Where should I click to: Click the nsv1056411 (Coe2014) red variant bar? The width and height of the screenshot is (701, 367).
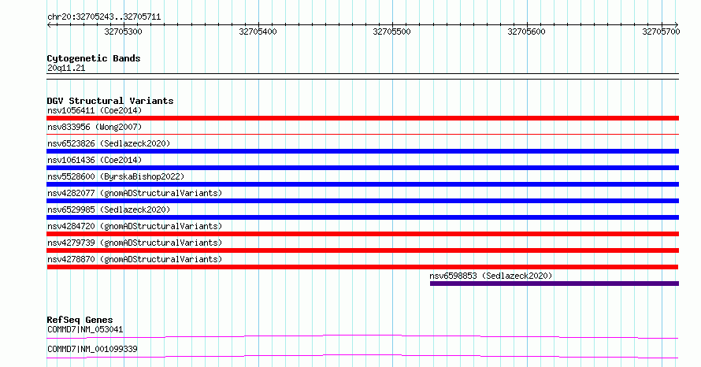[x=362, y=118]
